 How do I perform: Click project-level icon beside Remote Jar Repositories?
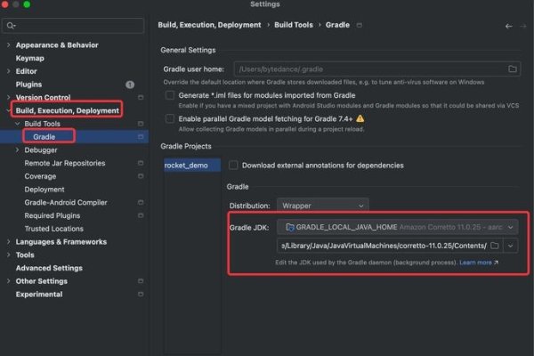pos(141,163)
